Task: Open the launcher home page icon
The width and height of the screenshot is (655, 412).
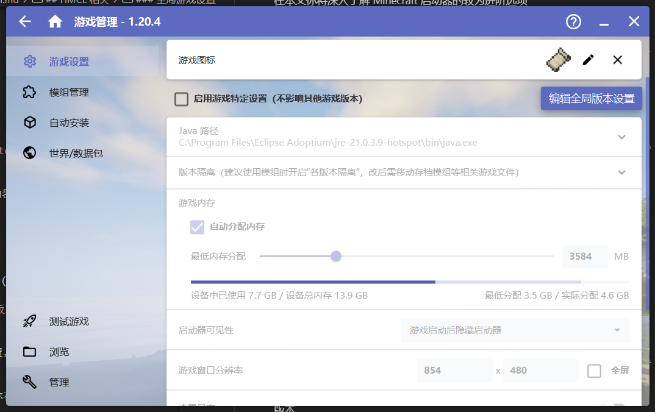Action: click(x=54, y=21)
